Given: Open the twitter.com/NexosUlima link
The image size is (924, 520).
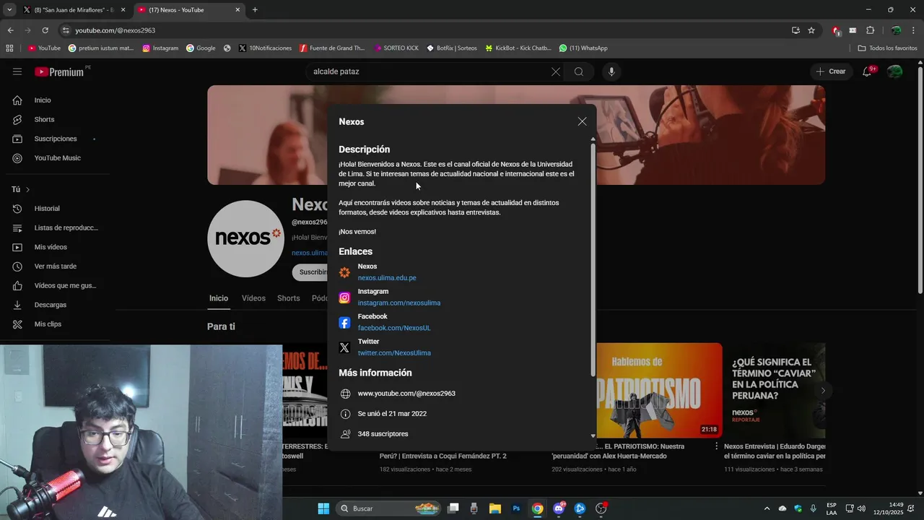Looking at the screenshot, I should (394, 353).
